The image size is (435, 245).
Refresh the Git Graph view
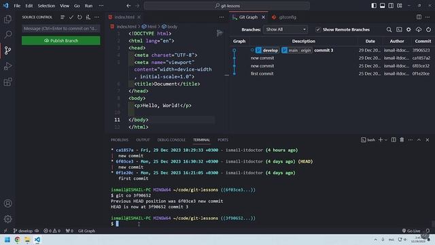tap(428, 29)
